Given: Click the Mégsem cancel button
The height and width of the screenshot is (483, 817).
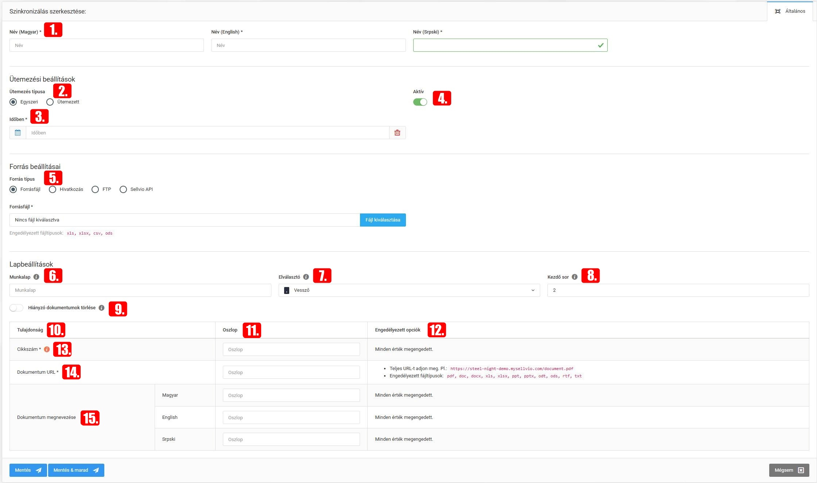Looking at the screenshot, I should click(789, 470).
